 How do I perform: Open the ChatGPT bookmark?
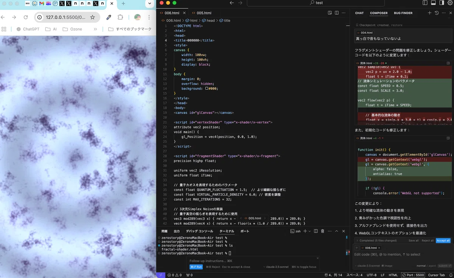tap(28, 29)
